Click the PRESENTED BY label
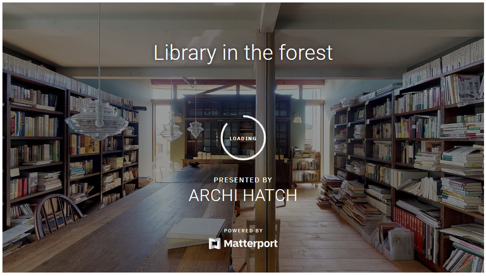486x276 pixels. point(243,180)
